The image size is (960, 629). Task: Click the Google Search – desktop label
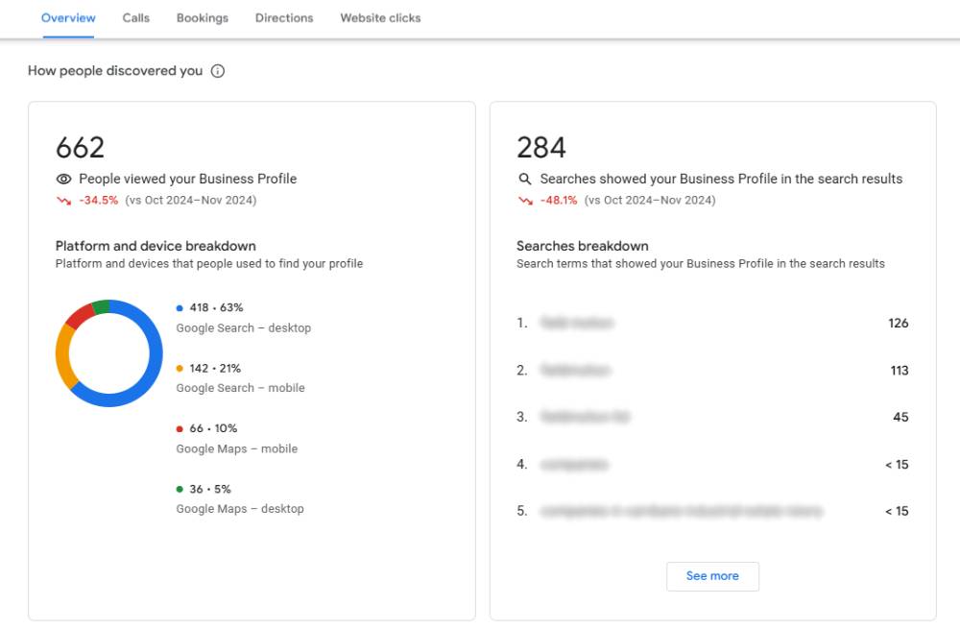pyautogui.click(x=244, y=328)
